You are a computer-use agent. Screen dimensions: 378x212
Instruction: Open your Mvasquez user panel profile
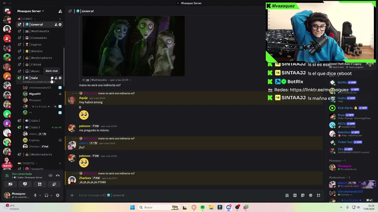17,195
